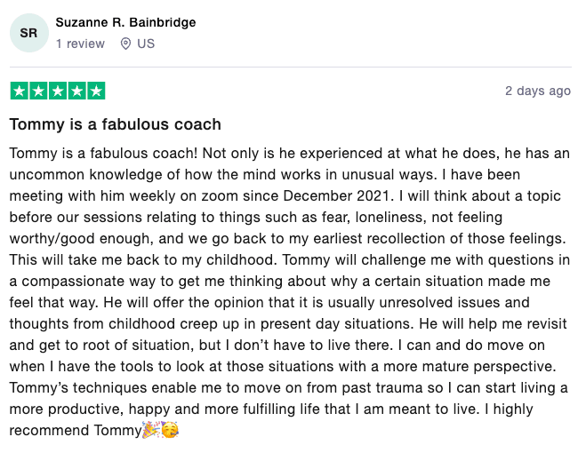Click the partying face emoji
586x453 pixels.
(170, 430)
